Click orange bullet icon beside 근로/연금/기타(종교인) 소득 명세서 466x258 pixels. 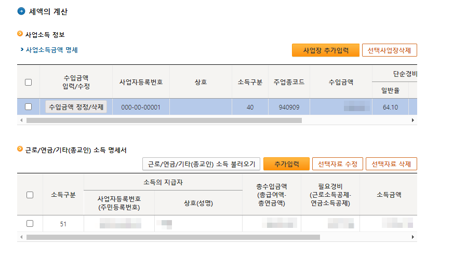[x=20, y=149]
